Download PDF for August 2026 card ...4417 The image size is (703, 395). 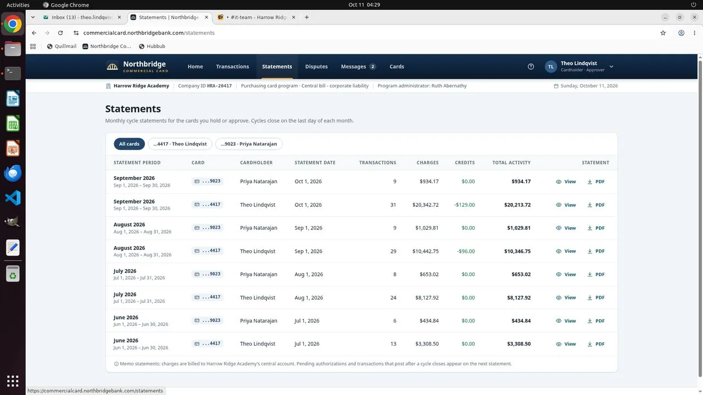[x=596, y=251]
